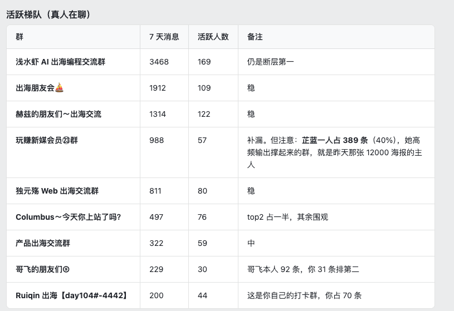The image size is (454, 311).
Task: Click the message count 229
Action: (x=157, y=269)
